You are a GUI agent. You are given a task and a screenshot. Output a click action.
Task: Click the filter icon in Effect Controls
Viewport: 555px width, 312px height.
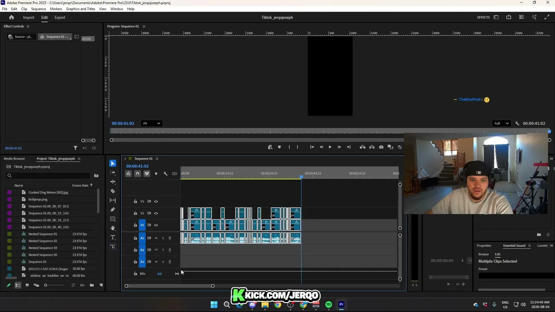pos(75,148)
